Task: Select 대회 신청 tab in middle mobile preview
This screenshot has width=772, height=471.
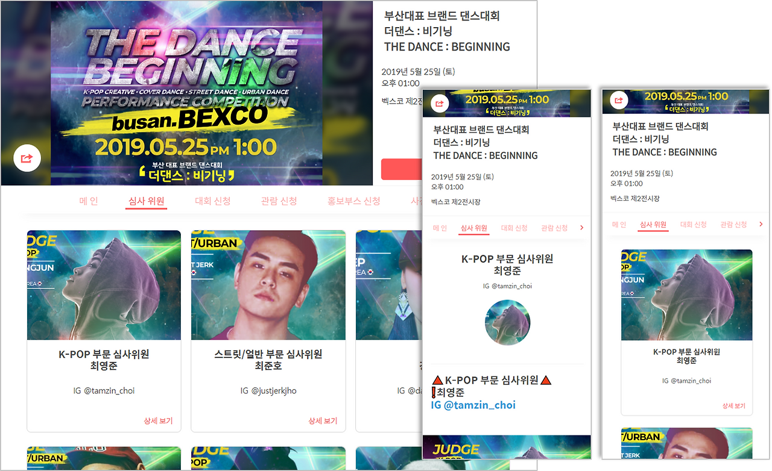Action: 514,228
